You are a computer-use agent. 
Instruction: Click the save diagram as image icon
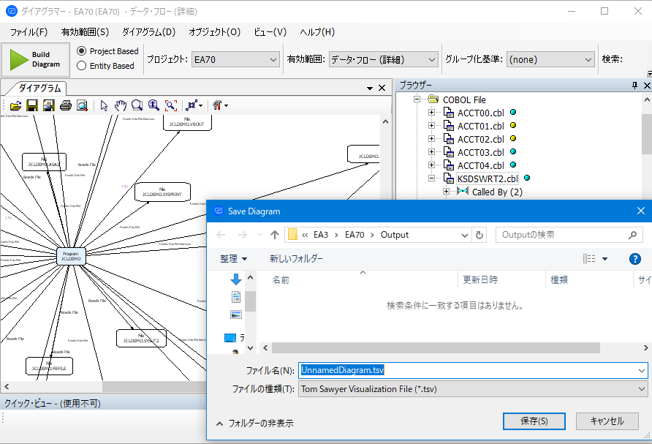[x=49, y=105]
